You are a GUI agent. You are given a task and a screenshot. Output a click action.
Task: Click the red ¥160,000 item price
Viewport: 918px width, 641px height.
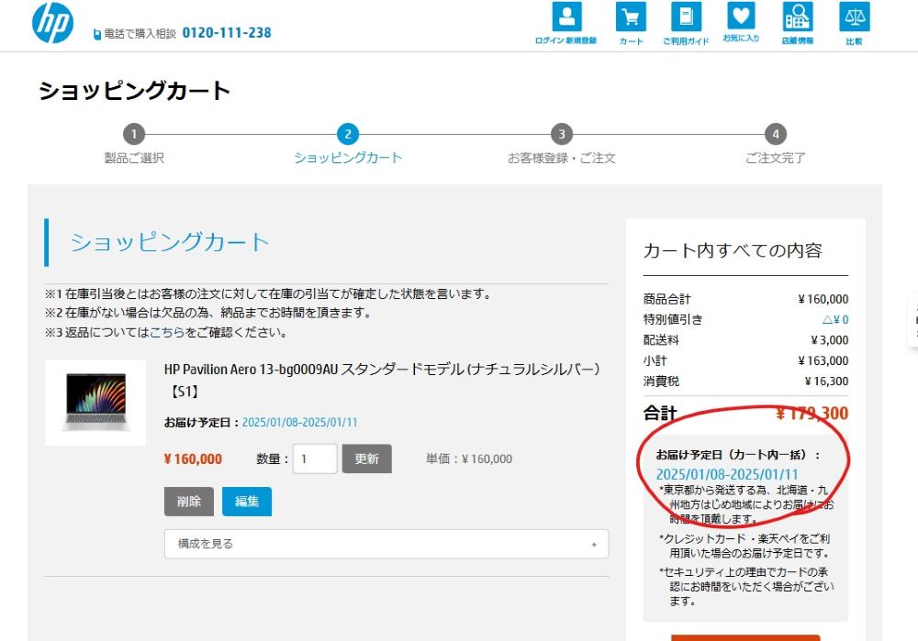pyautogui.click(x=193, y=459)
